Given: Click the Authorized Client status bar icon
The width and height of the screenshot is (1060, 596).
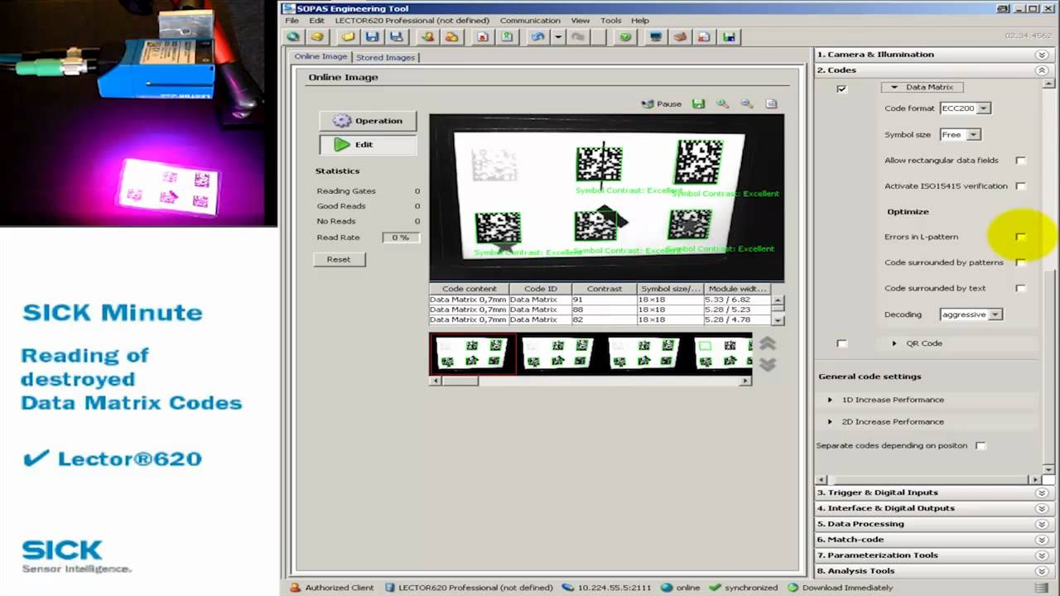Looking at the screenshot, I should click(295, 588).
